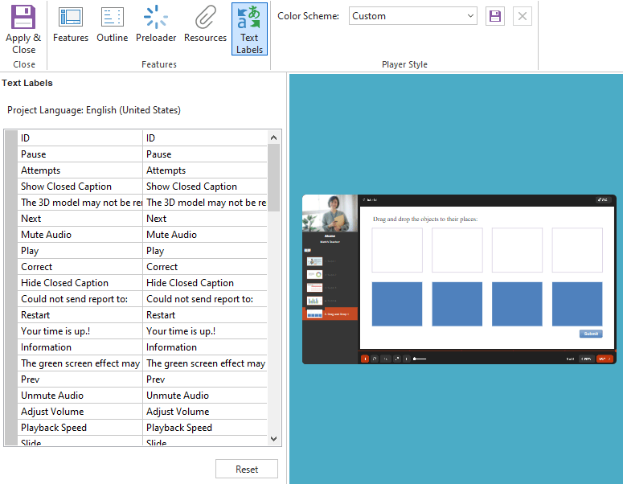Click the first blue draggable square in preview
623x484 pixels.
397,304
